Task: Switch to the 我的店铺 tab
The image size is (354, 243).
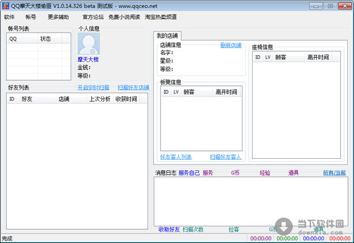Action: click(x=167, y=37)
